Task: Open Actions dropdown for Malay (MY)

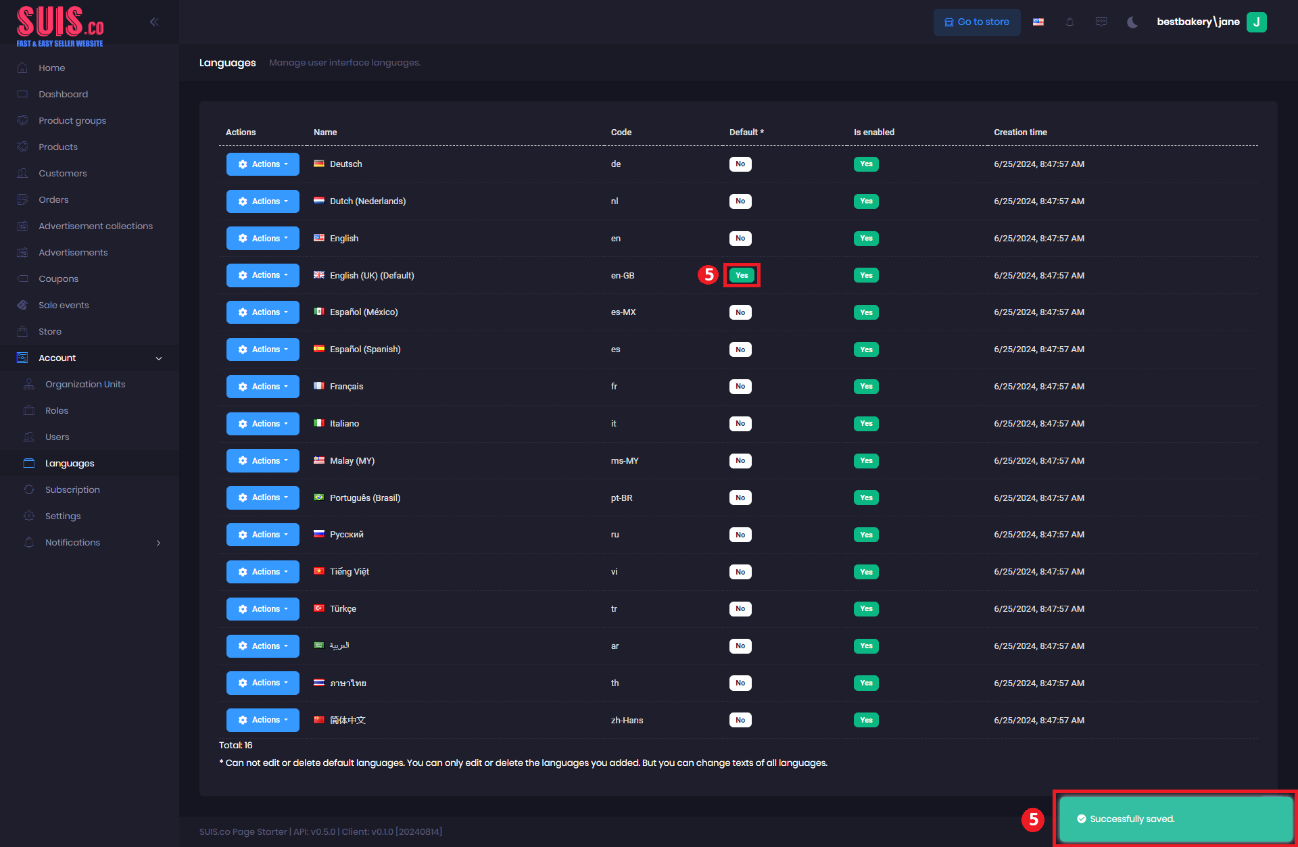Action: (263, 460)
